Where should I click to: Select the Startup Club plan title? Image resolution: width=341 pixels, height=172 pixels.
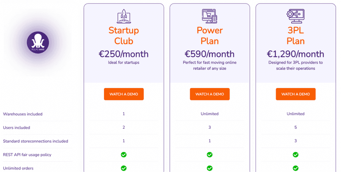(124, 36)
